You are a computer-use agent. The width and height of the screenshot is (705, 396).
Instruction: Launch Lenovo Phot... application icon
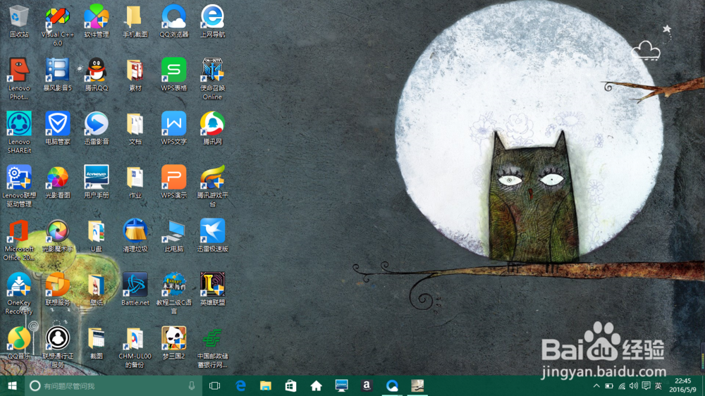19,79
